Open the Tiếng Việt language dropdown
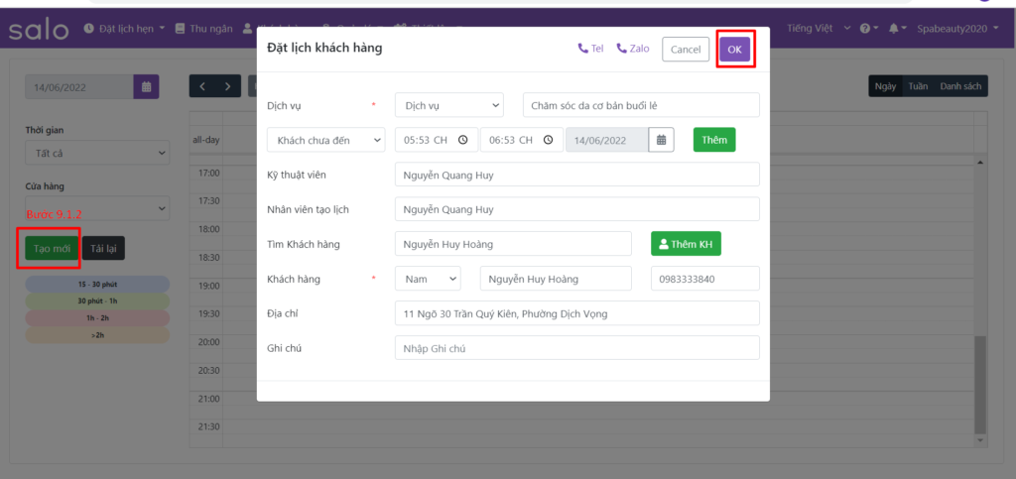Viewport: 1016px width, 479px height. point(819,29)
